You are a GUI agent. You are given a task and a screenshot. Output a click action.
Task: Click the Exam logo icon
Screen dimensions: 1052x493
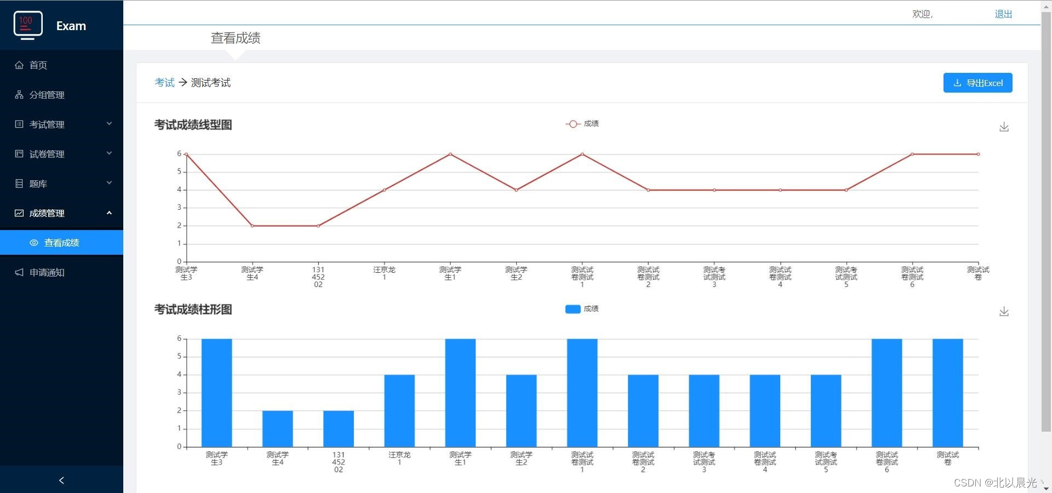28,25
